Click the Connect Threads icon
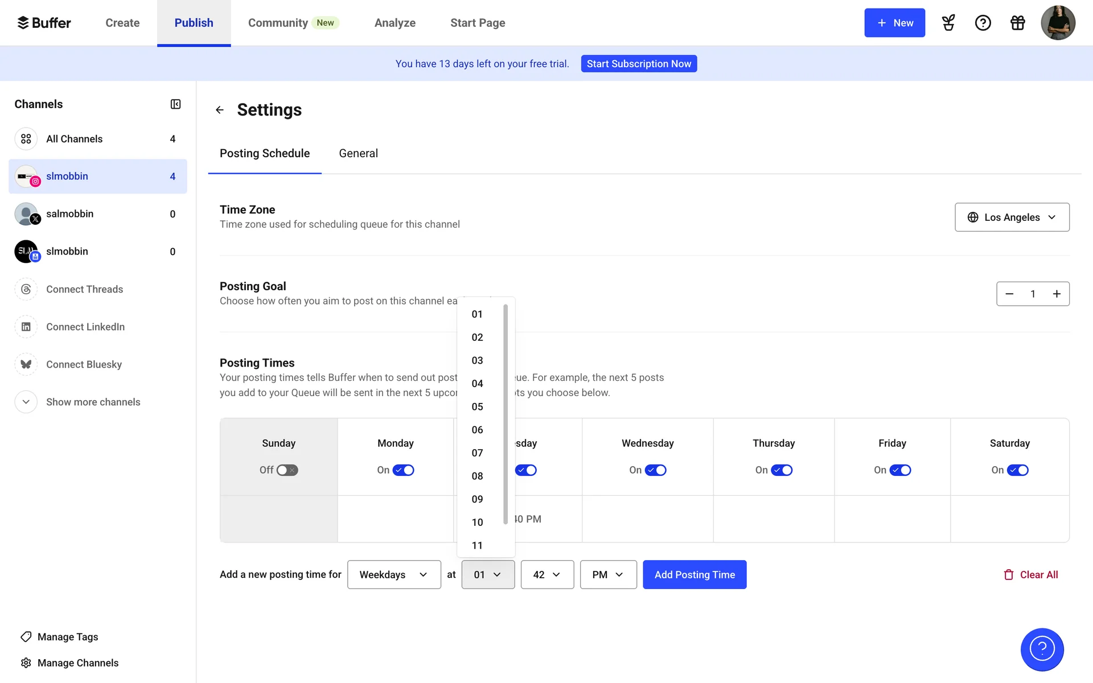1093x683 pixels. click(26, 289)
